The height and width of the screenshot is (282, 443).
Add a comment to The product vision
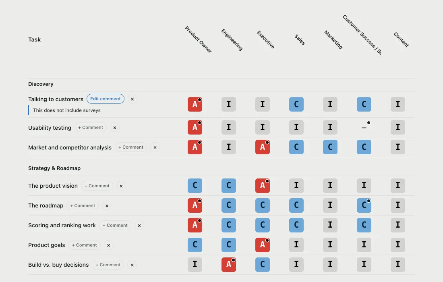pyautogui.click(x=97, y=186)
